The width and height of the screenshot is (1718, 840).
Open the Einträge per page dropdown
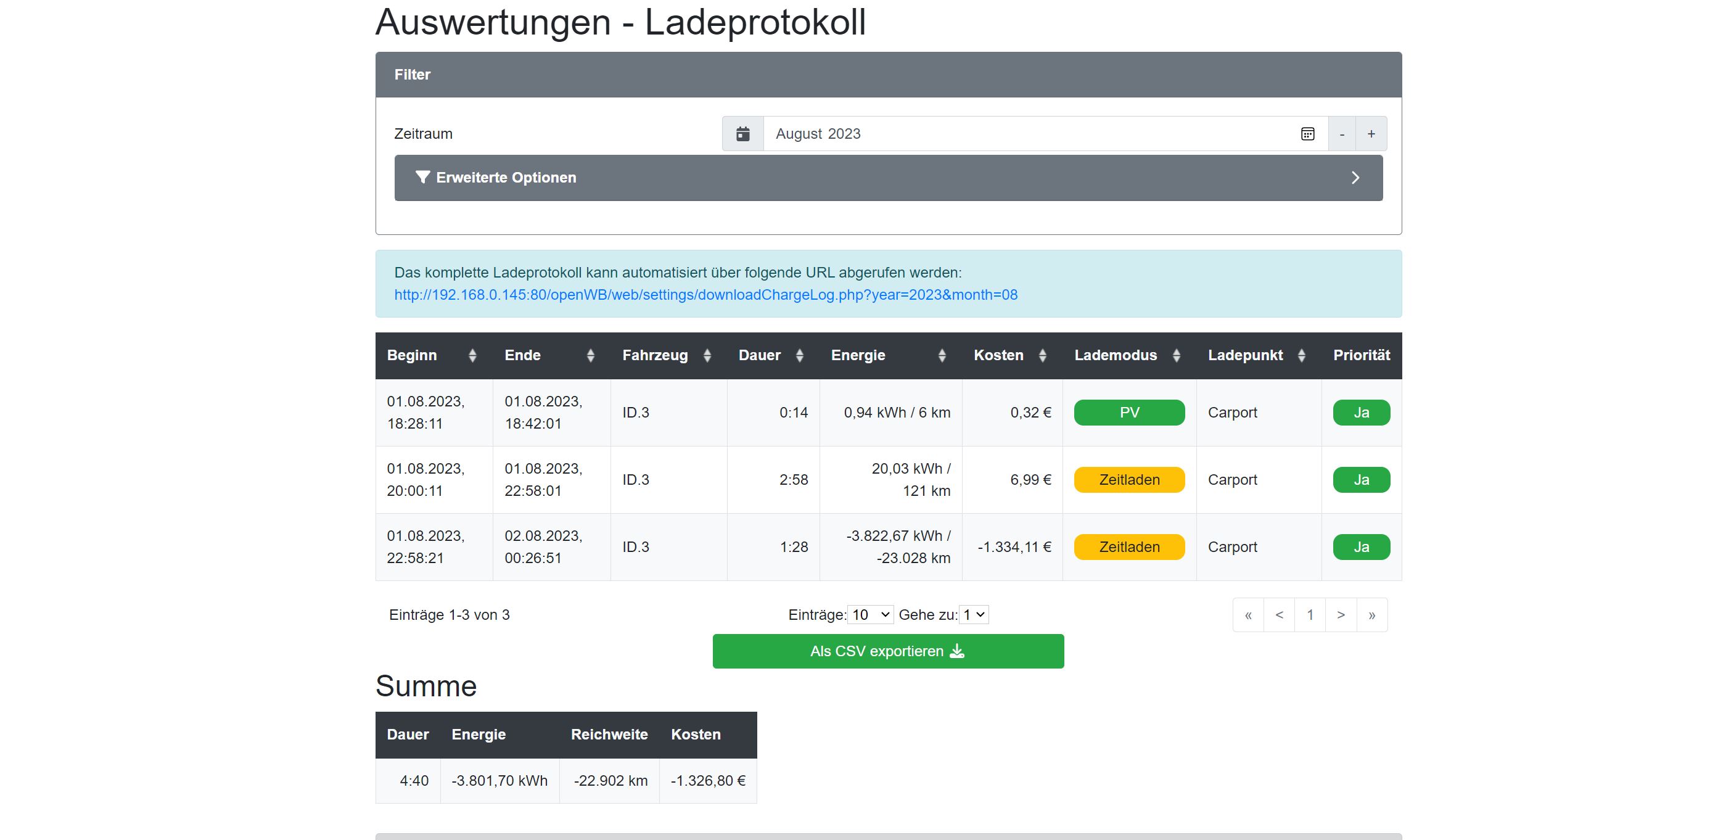click(x=870, y=614)
